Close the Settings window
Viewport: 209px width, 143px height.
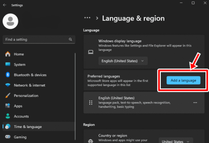pos(205,3)
